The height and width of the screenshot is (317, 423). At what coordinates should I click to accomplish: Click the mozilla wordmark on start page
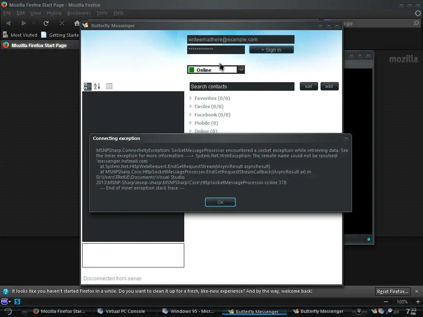pyautogui.click(x=403, y=59)
